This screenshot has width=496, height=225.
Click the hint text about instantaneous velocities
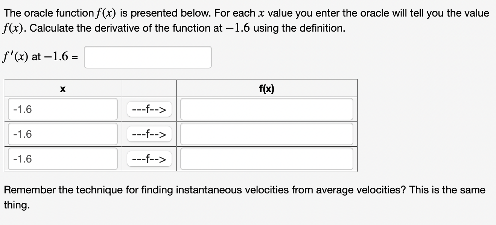(245, 190)
